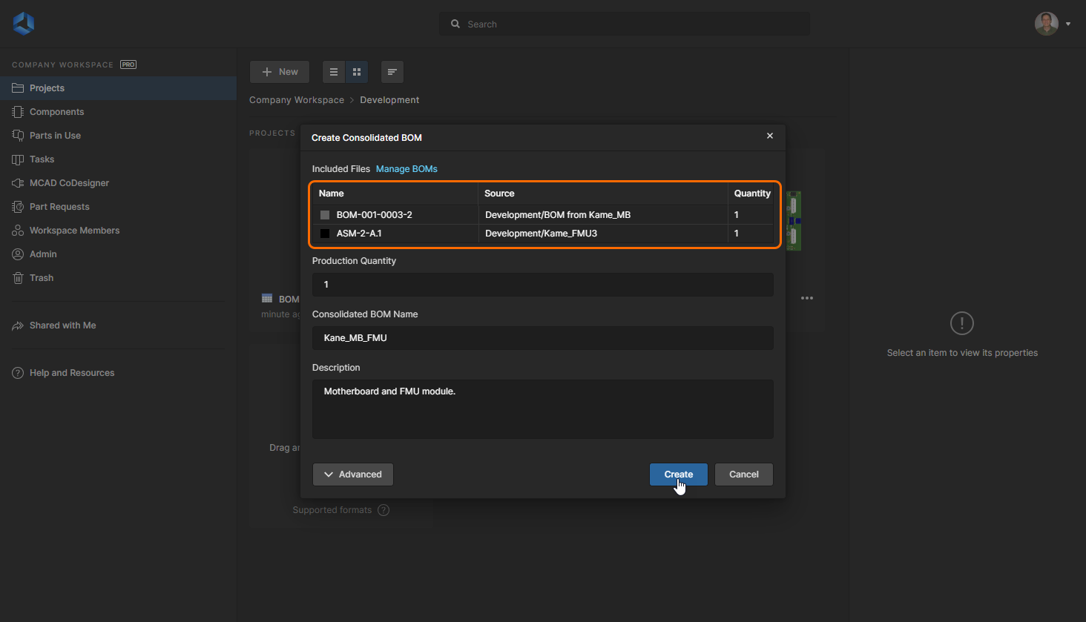Open Components in the sidebar

pyautogui.click(x=56, y=112)
